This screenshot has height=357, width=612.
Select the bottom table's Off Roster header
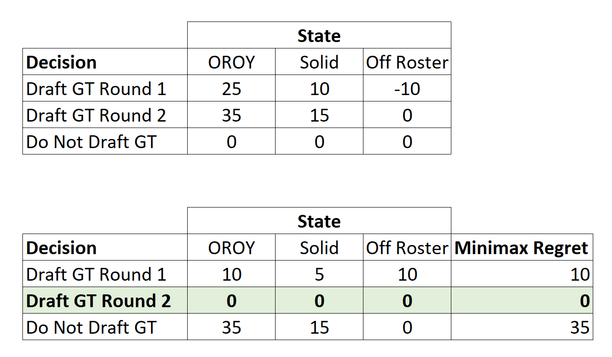pyautogui.click(x=407, y=248)
